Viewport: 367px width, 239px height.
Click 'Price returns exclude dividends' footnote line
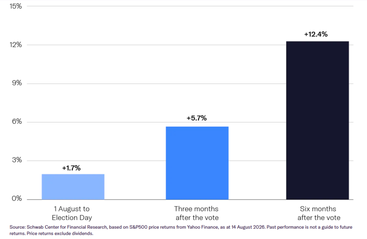point(60,233)
